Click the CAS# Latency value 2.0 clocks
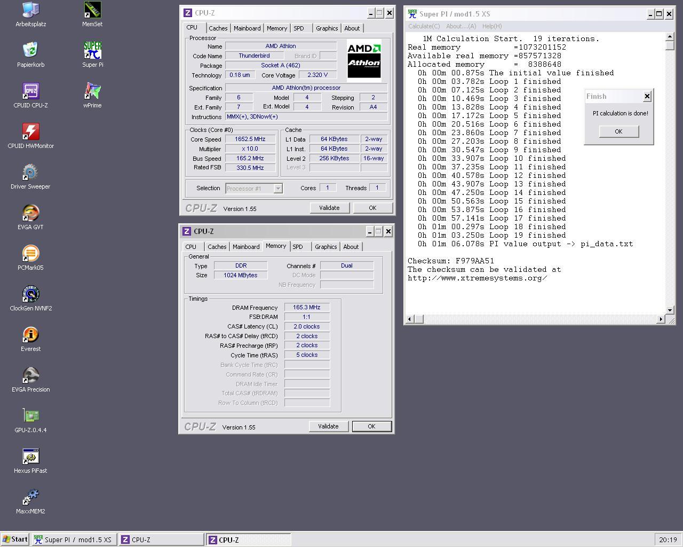Viewport: 683px width, 547px height. pos(307,326)
